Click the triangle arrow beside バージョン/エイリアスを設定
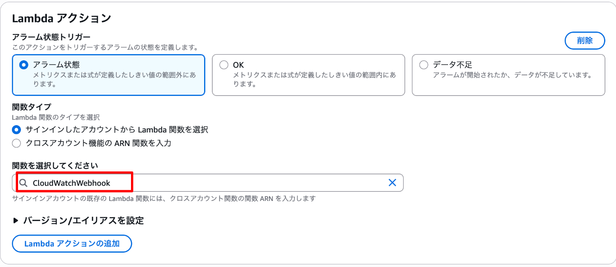 [16, 221]
